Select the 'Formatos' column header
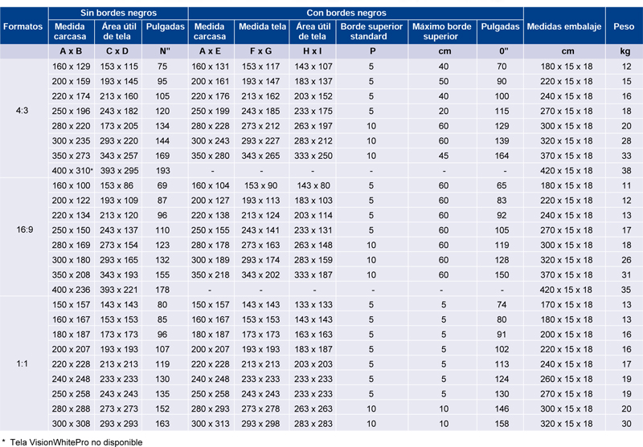 [23, 26]
